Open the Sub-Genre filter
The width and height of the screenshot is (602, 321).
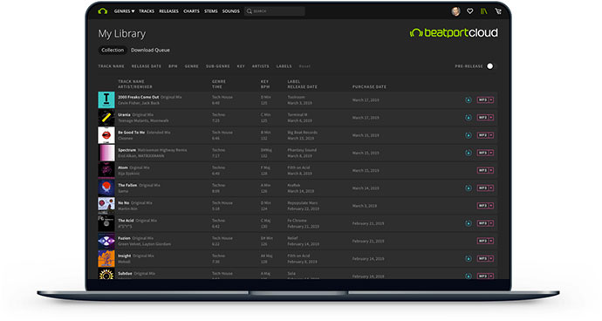pyautogui.click(x=218, y=66)
